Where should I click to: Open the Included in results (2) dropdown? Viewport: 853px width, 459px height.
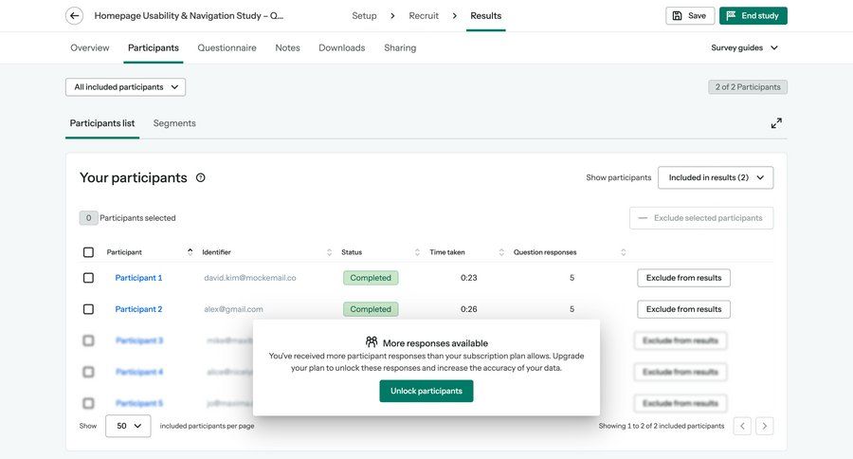pyautogui.click(x=716, y=177)
